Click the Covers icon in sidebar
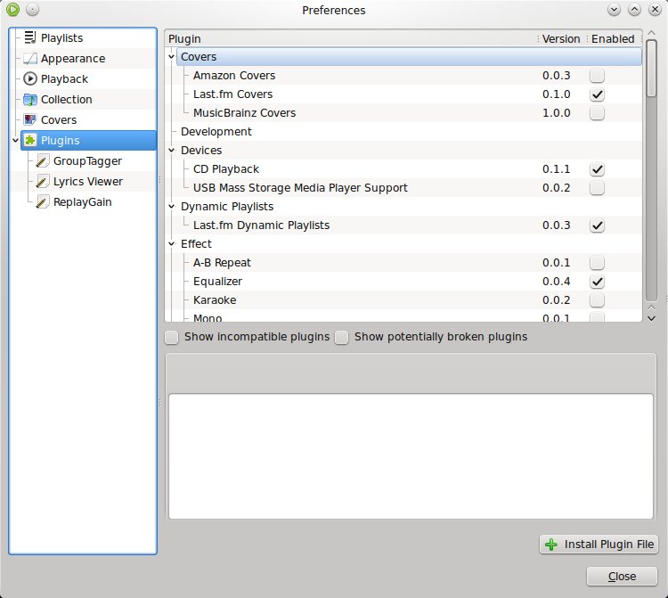This screenshot has width=668, height=598. 30,120
